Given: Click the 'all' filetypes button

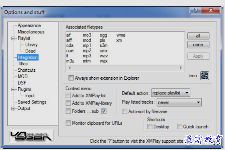Looking at the screenshot, I should (198, 36).
